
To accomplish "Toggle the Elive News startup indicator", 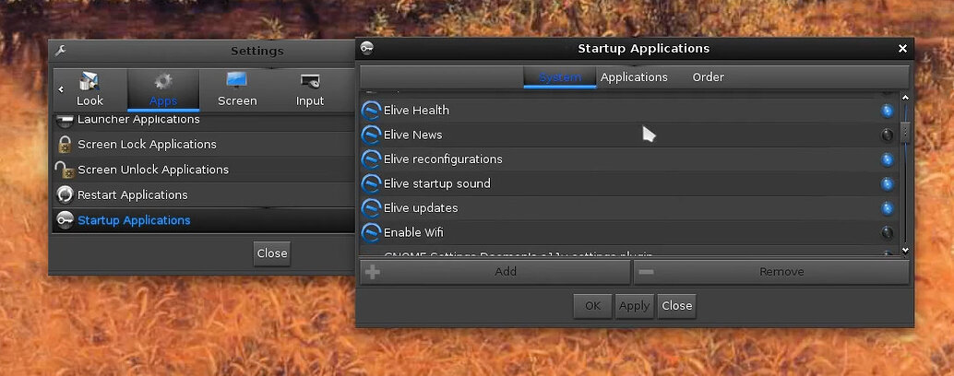I will (887, 135).
